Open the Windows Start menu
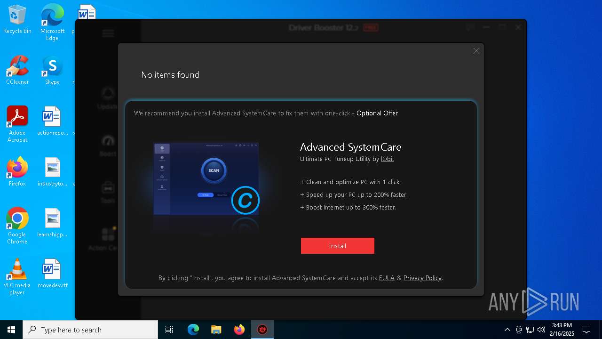The height and width of the screenshot is (339, 602). click(11, 330)
